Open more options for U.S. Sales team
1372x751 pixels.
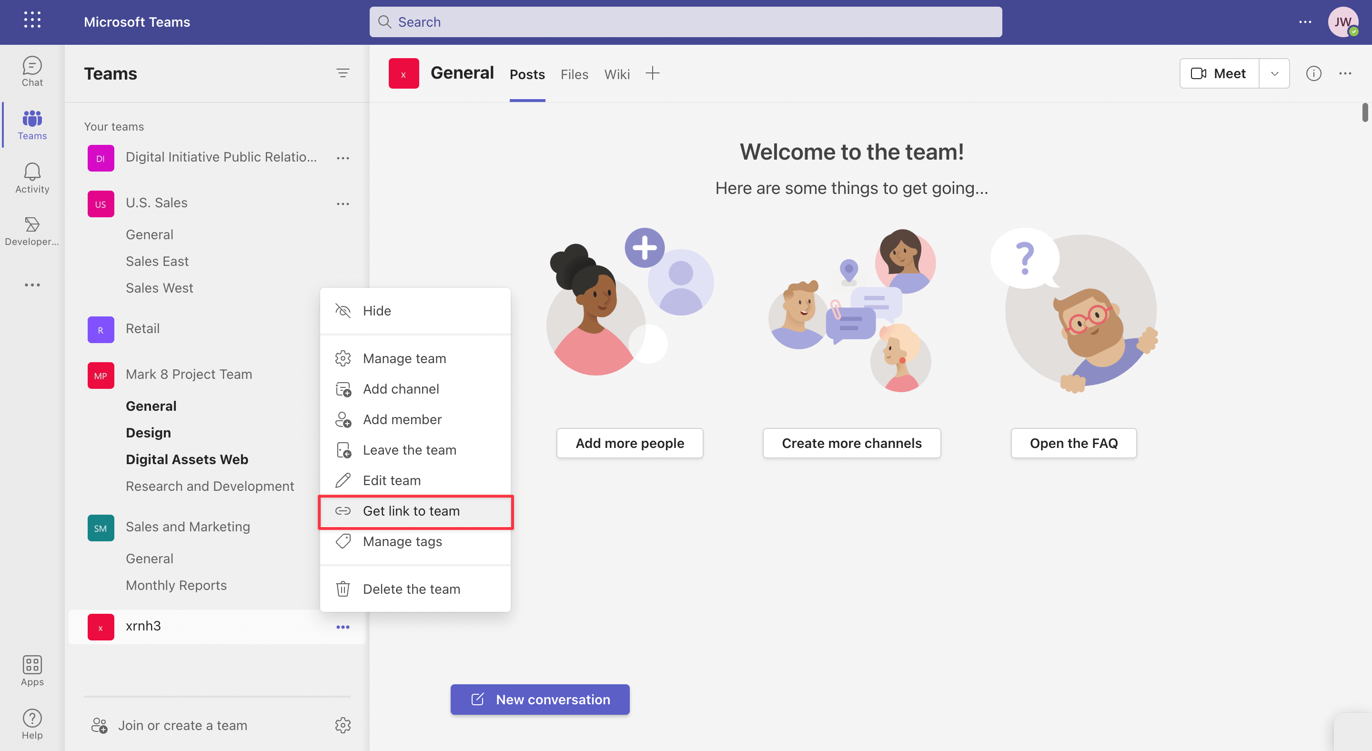(x=343, y=204)
